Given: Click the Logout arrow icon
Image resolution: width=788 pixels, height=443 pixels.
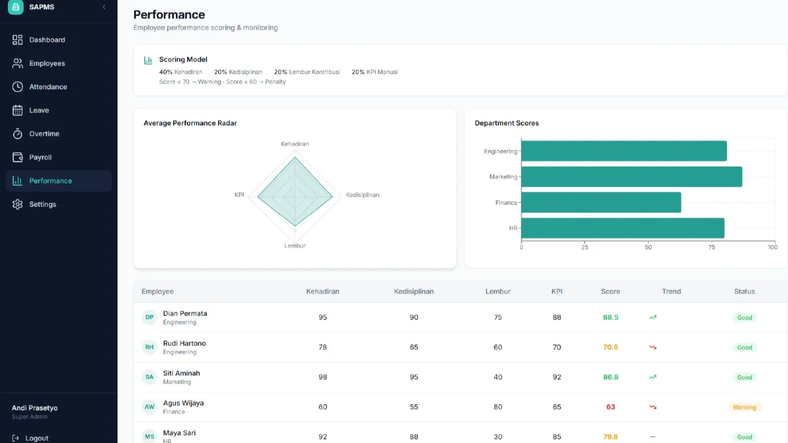Looking at the screenshot, I should (x=16, y=438).
